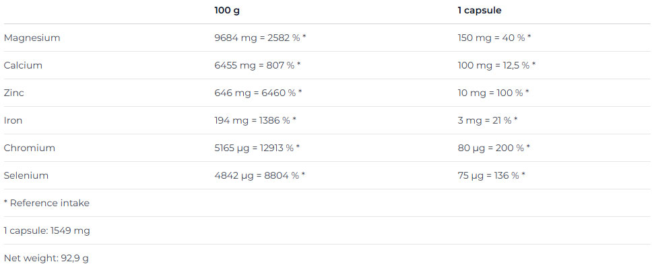The image size is (654, 266).
Task: Select the Iron row label
Action: pyautogui.click(x=13, y=120)
